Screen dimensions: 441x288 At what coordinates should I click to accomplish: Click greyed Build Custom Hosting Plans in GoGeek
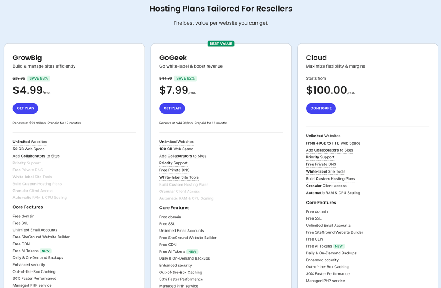[183, 185]
